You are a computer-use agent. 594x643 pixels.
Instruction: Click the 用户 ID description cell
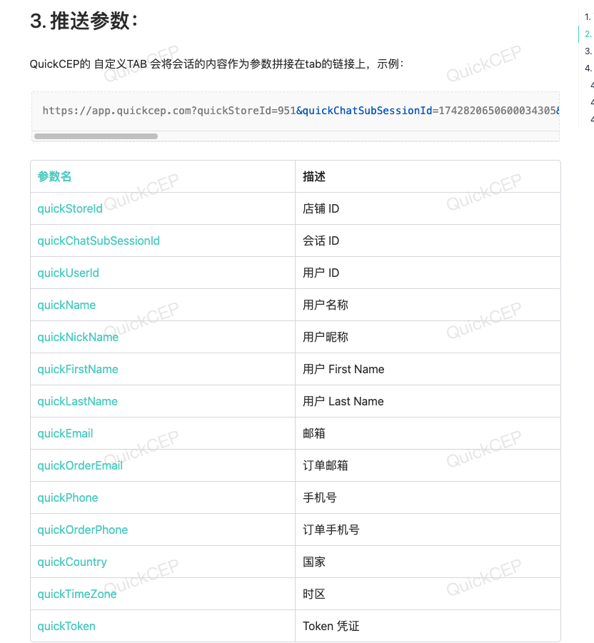pos(428,273)
